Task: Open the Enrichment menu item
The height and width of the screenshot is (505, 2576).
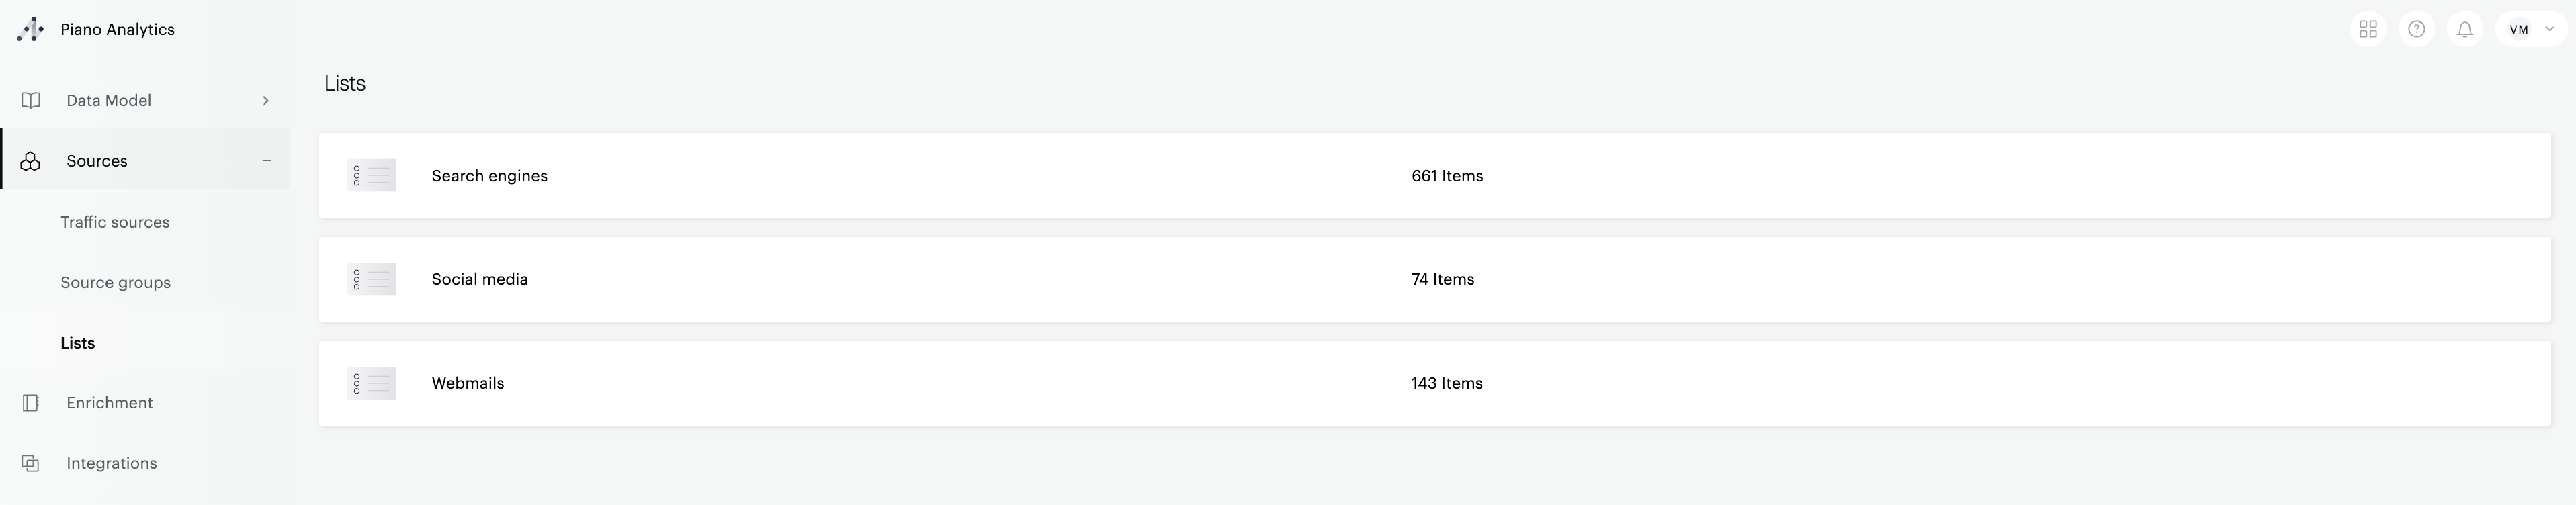Action: pos(109,403)
